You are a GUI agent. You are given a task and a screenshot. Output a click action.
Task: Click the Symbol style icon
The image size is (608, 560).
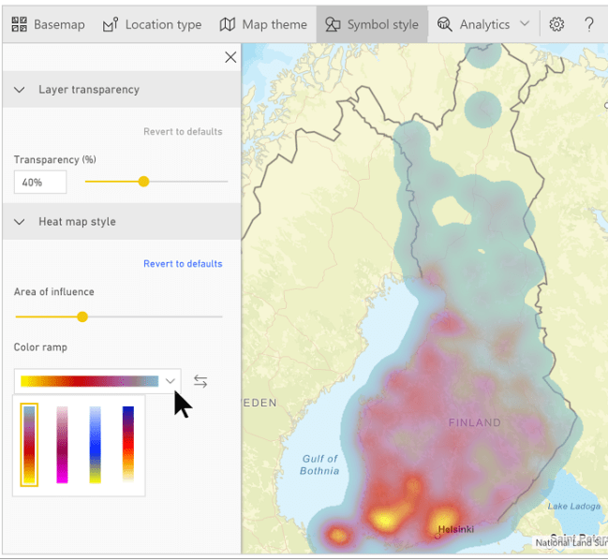pyautogui.click(x=333, y=24)
